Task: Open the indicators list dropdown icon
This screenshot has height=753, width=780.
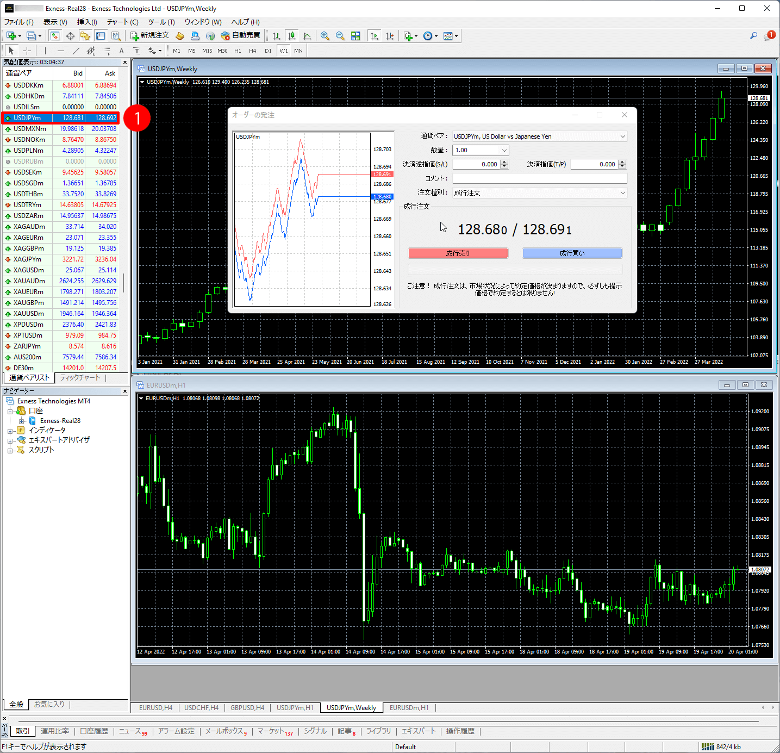Action: coord(410,36)
